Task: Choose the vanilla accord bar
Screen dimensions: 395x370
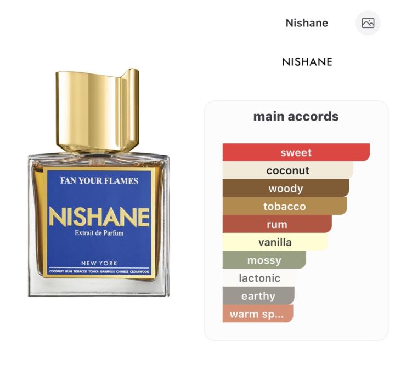Action: 275,242
